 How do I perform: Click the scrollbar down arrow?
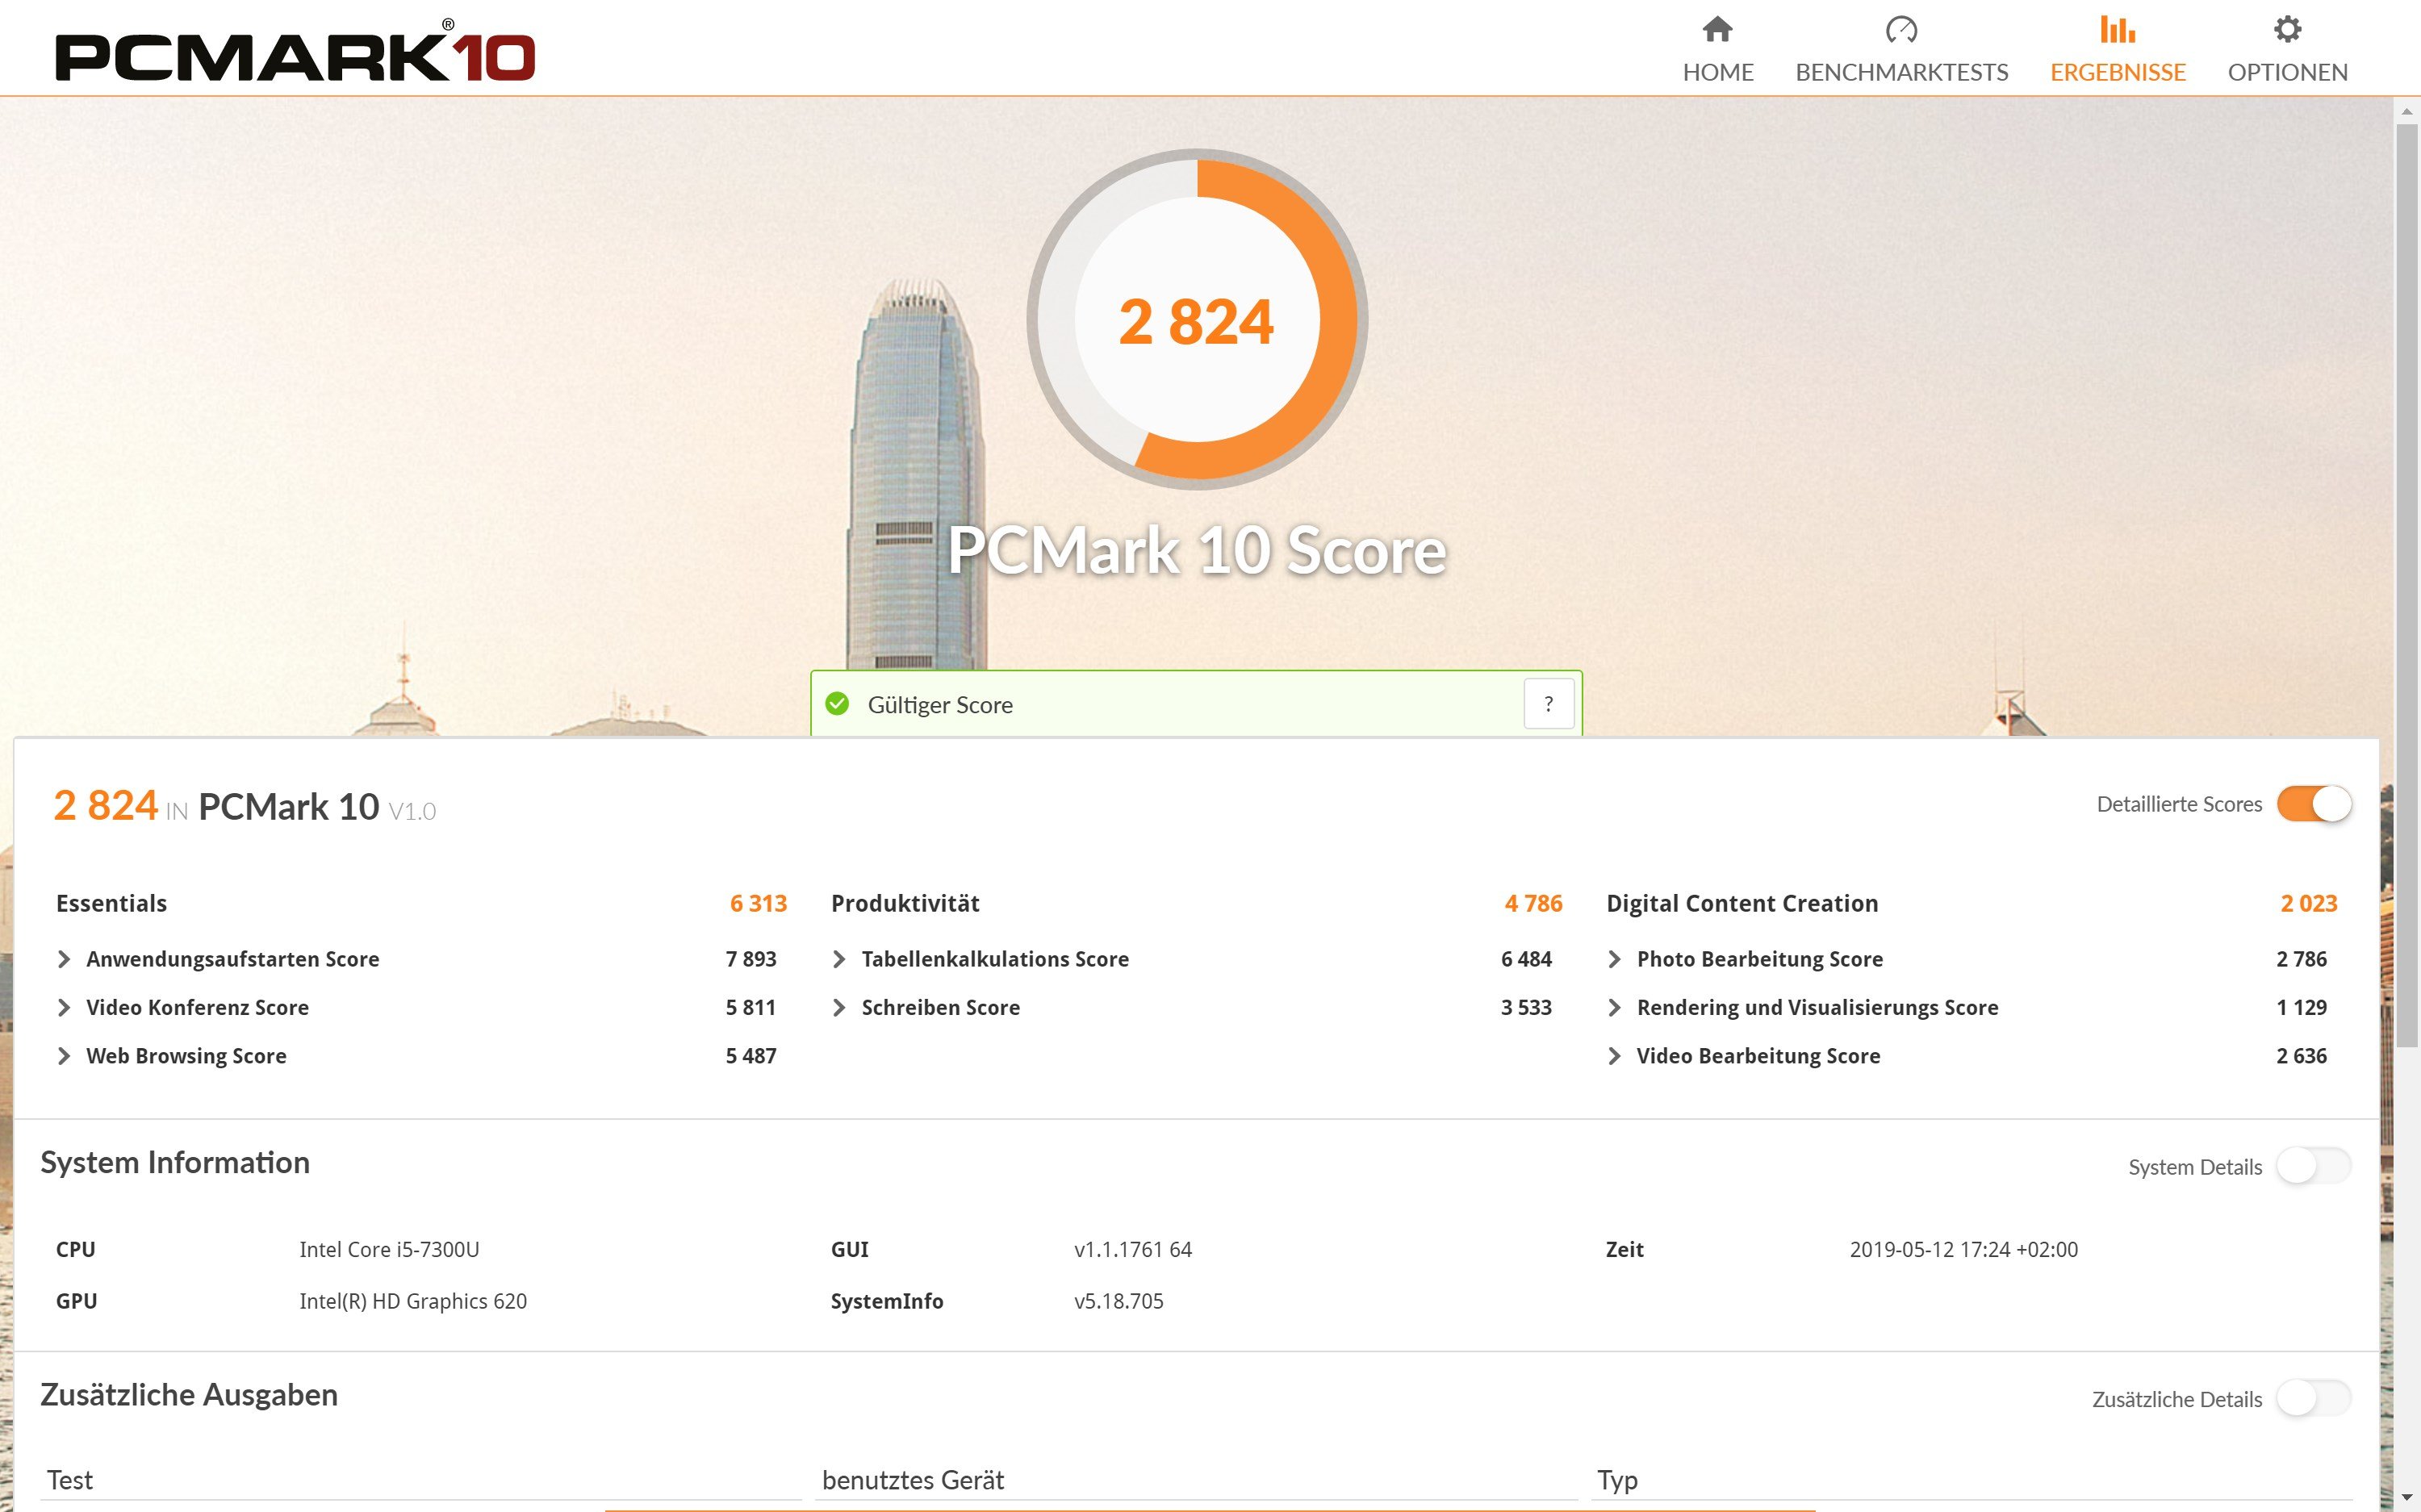[2407, 1498]
